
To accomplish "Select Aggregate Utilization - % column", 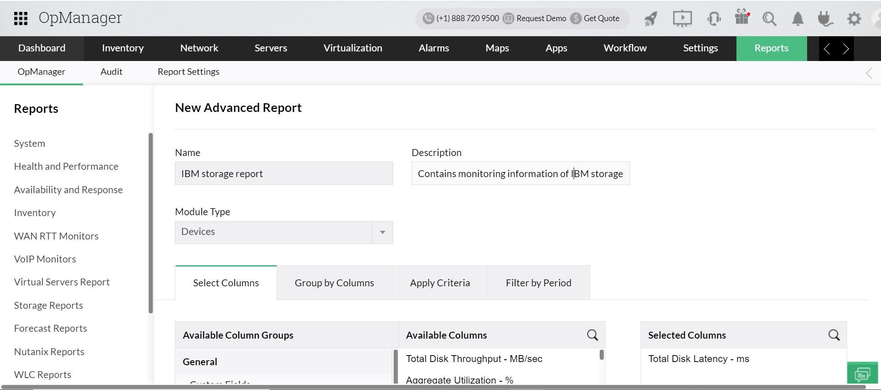I will click(459, 380).
